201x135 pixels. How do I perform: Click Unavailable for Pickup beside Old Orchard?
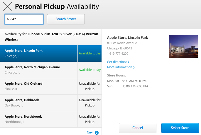click(x=90, y=86)
